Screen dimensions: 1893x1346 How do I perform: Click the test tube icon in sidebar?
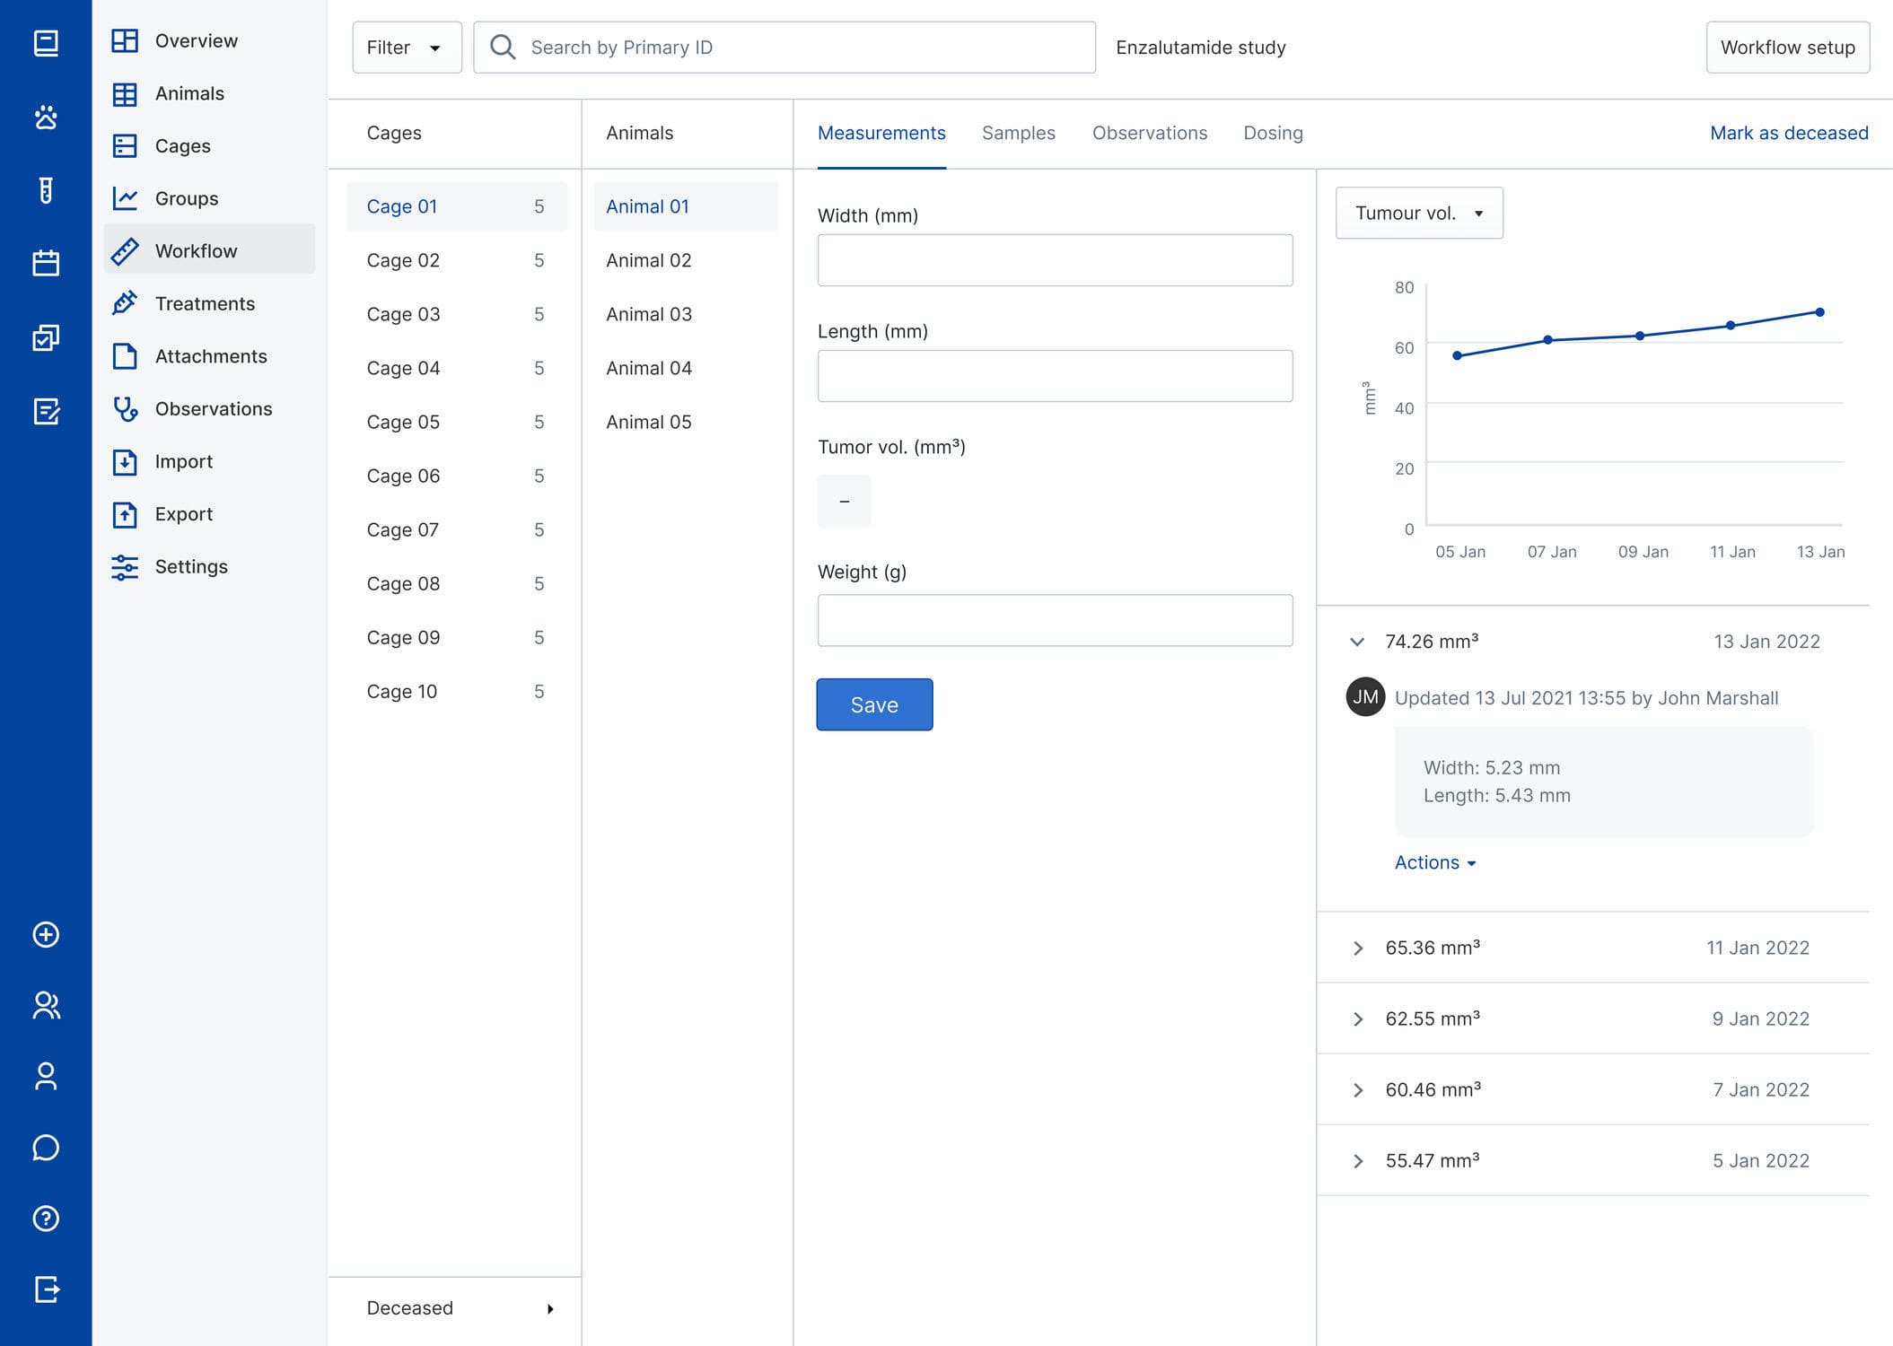tap(46, 190)
